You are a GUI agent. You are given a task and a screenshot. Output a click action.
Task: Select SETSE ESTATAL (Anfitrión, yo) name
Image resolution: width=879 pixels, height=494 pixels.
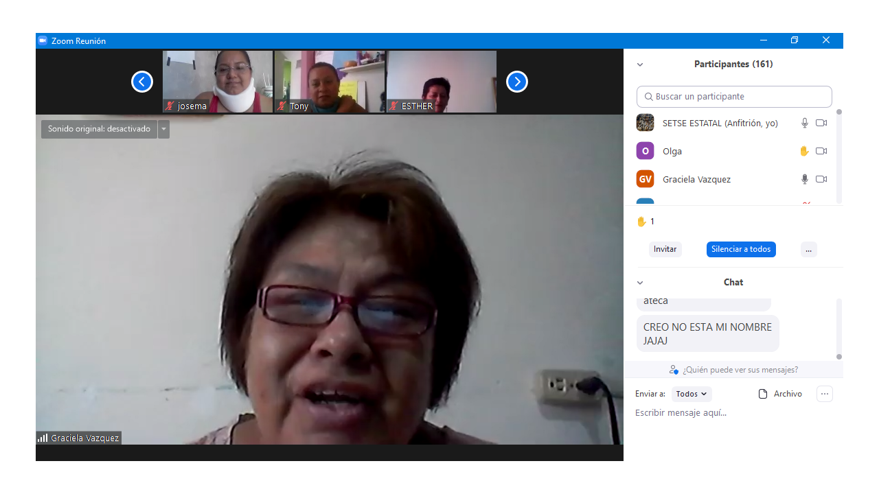720,123
